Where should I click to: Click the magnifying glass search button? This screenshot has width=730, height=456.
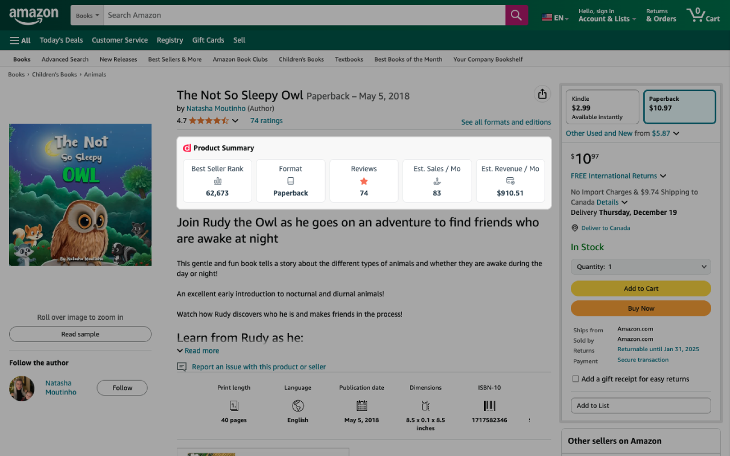[516, 15]
